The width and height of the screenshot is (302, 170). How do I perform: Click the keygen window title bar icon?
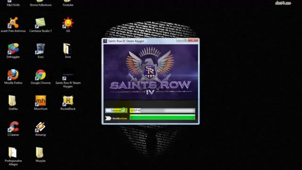tap(105, 41)
